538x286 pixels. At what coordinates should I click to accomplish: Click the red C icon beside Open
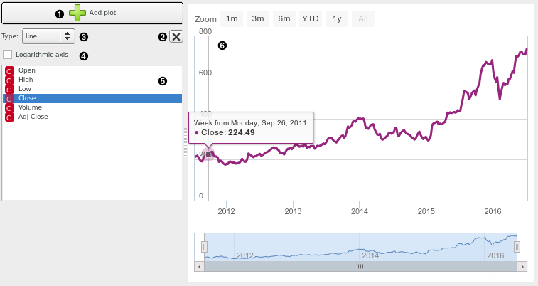(x=9, y=70)
